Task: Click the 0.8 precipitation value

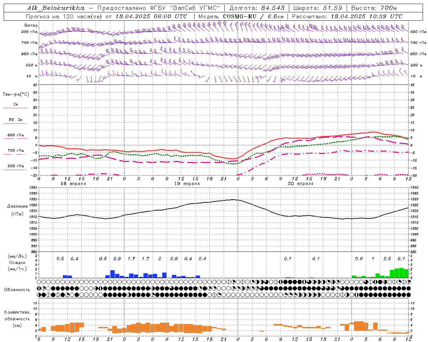Action: click(x=174, y=259)
